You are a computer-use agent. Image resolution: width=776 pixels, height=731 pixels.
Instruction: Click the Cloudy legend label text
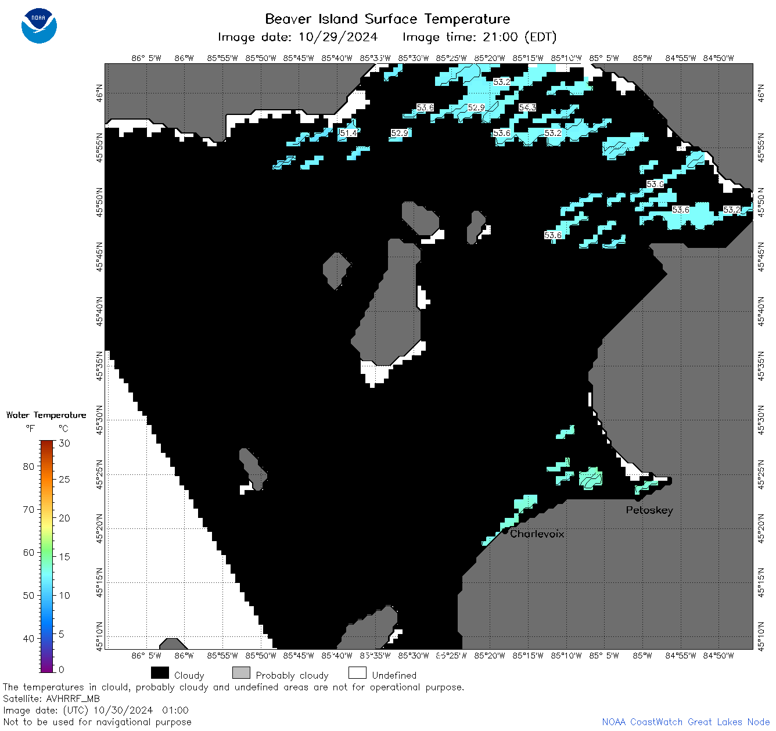189,675
